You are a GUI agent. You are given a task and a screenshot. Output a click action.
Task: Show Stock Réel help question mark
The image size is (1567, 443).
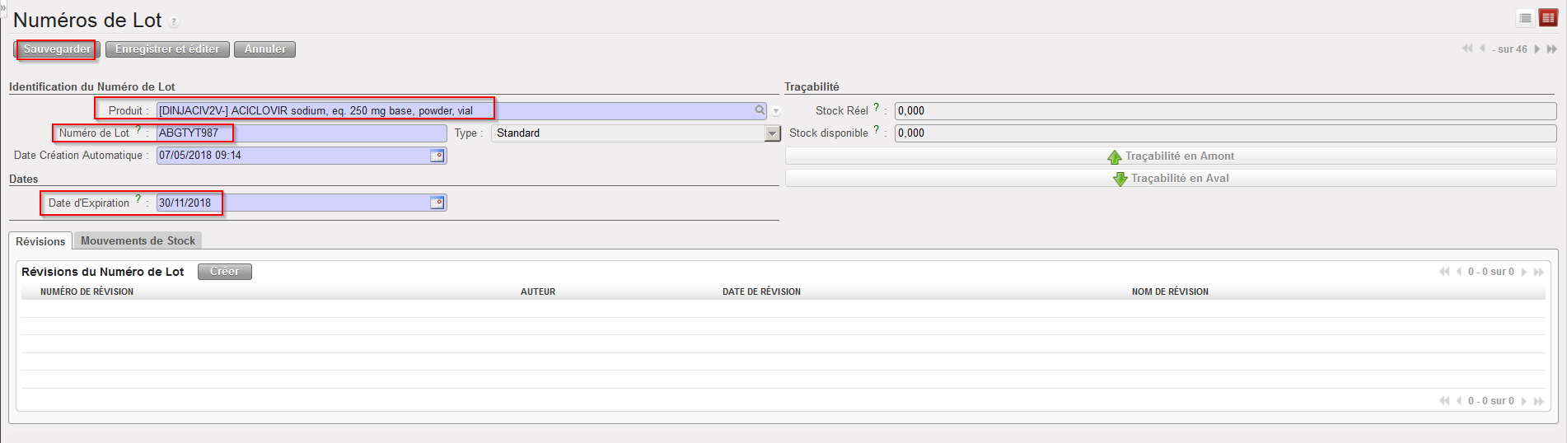876,107
